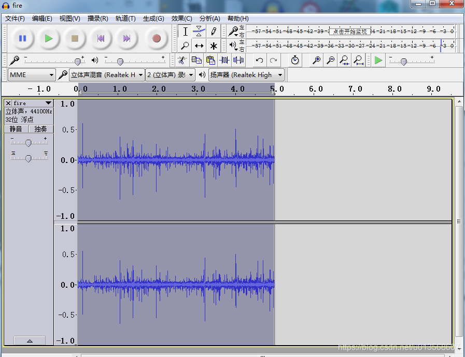Open the 帮助(H) menu
The height and width of the screenshot is (357, 465).
pyautogui.click(x=238, y=19)
